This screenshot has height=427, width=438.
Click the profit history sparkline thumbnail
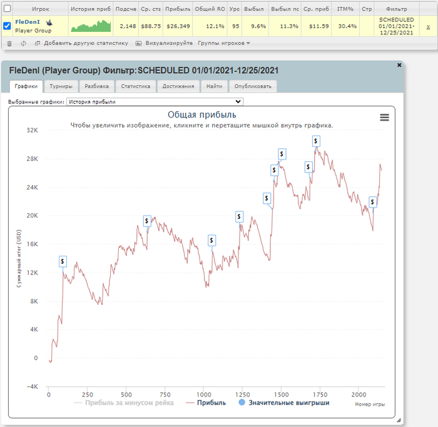(x=91, y=26)
